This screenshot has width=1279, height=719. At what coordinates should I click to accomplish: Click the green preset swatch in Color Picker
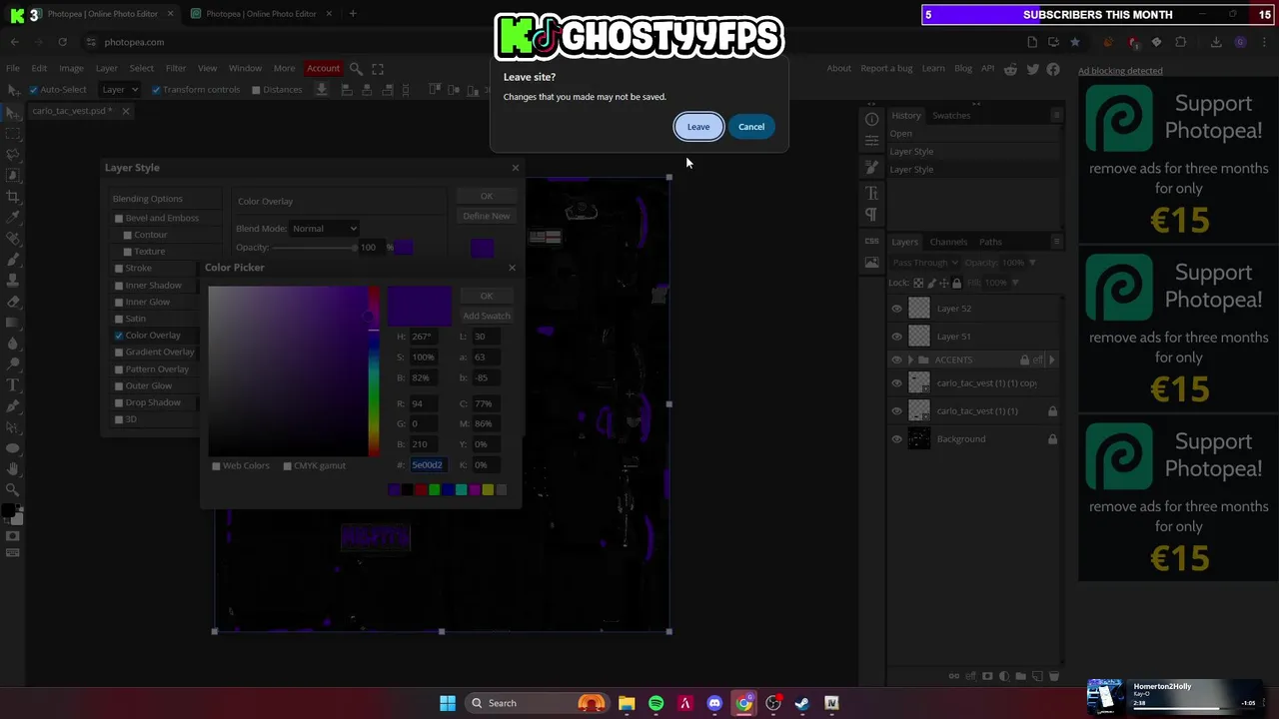pos(434,489)
